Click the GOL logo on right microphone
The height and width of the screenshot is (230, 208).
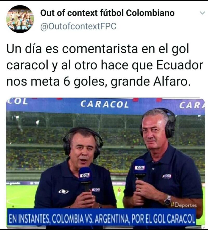click(x=140, y=168)
